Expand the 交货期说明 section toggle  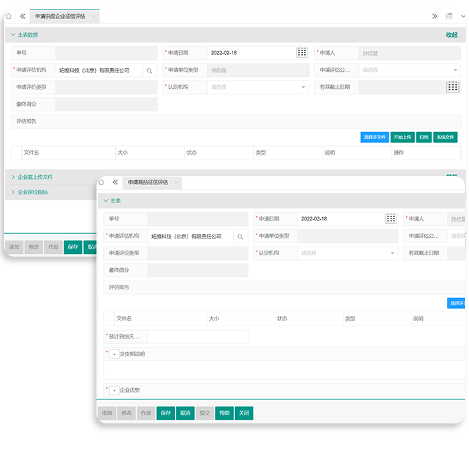tap(114, 354)
